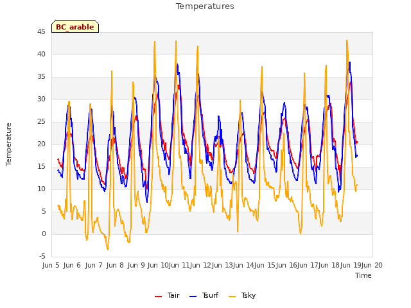This screenshot has height=308, width=411.
Task: Click the 20 y-axis tick value
Action: (41, 144)
